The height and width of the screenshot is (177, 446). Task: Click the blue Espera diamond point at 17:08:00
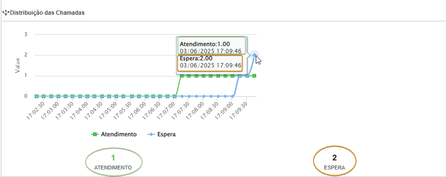tap(204, 96)
